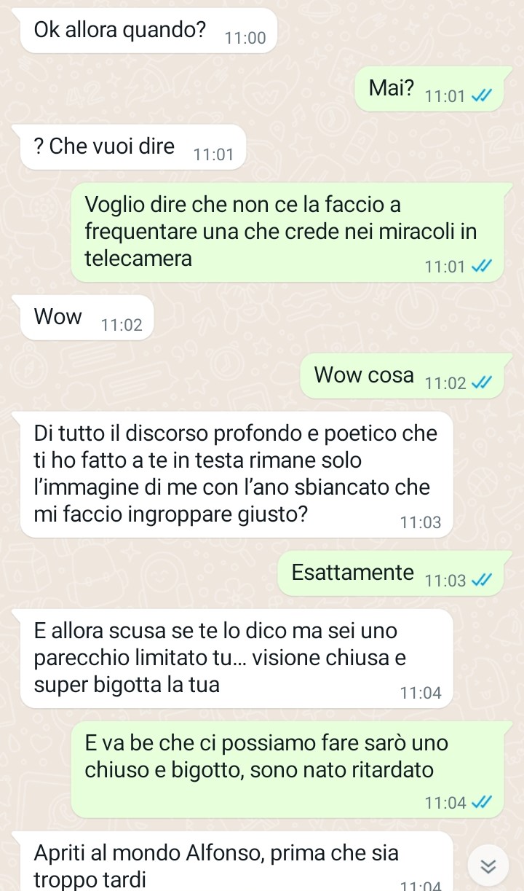Tap the 11:00 timestamp on the first message
Image resolution: width=524 pixels, height=891 pixels.
(245, 39)
